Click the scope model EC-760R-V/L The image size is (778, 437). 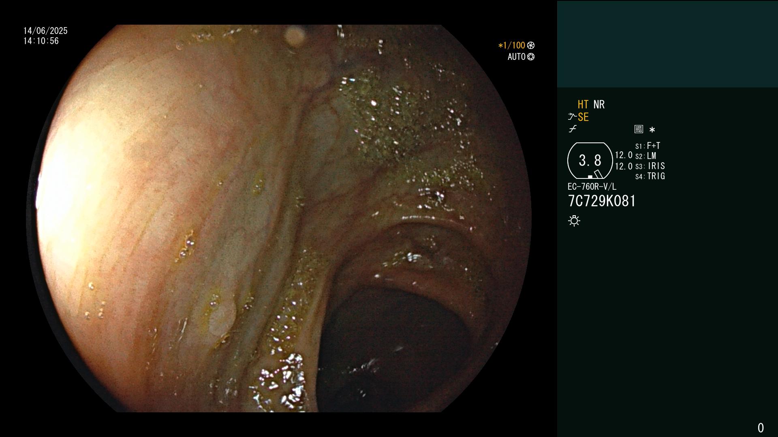click(x=592, y=187)
